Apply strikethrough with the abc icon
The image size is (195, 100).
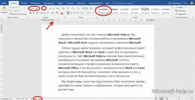tap(42, 13)
